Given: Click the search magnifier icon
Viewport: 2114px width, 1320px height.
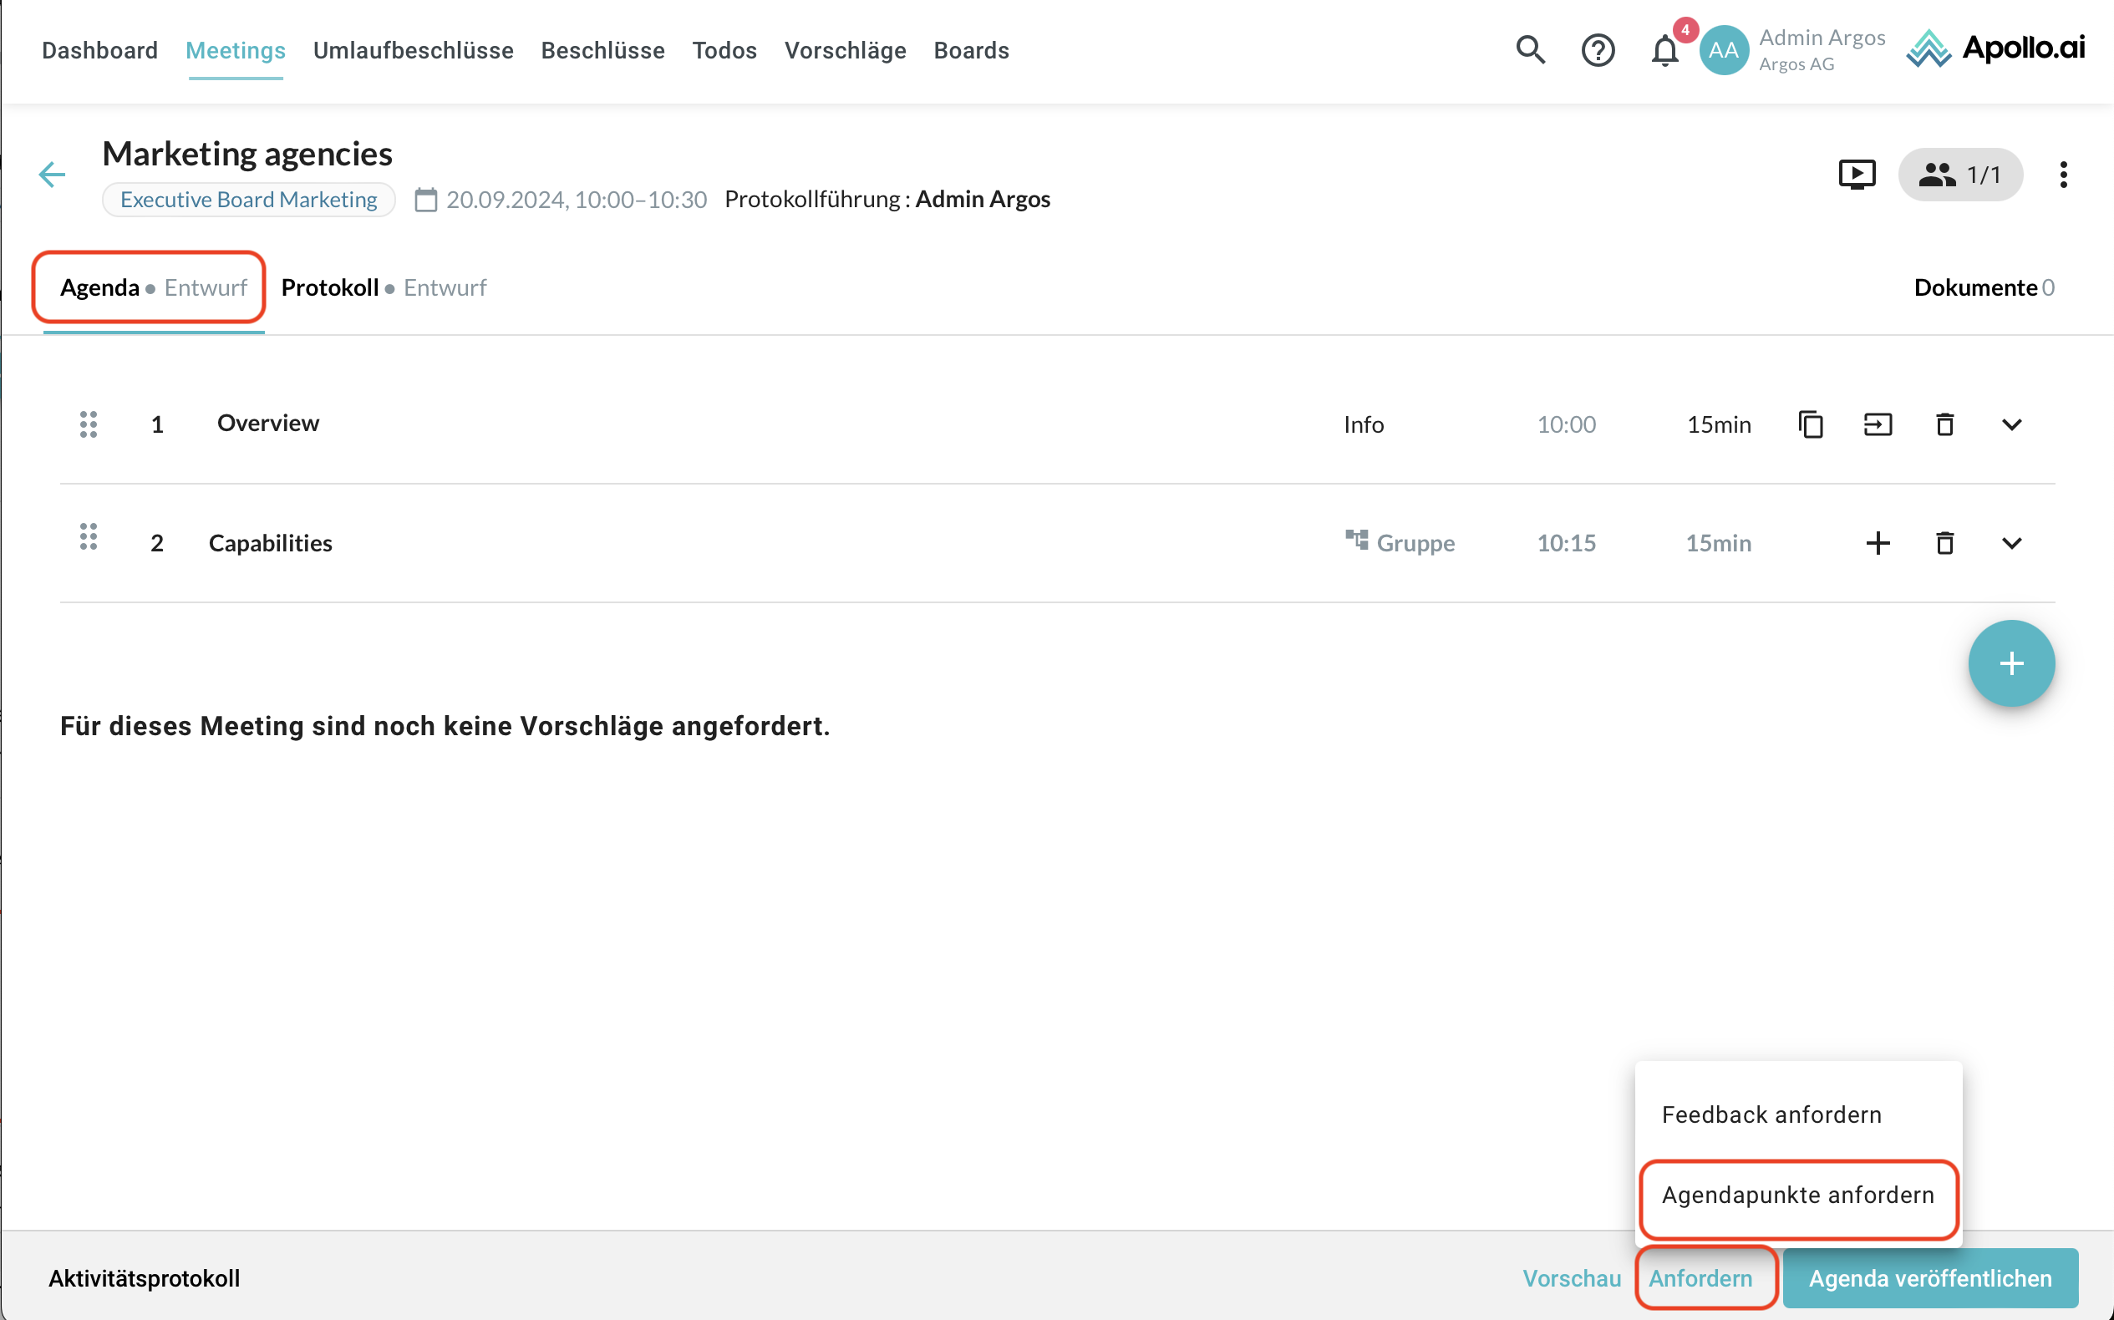Looking at the screenshot, I should [x=1530, y=50].
